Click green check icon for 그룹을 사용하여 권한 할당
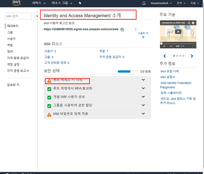Screen dimensions: 204x174 coord(49,106)
